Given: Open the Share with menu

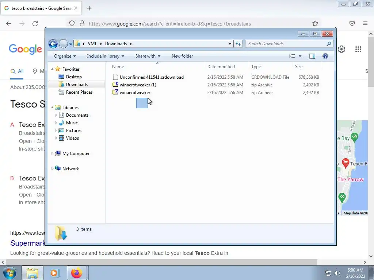Looking at the screenshot, I should coord(148,56).
